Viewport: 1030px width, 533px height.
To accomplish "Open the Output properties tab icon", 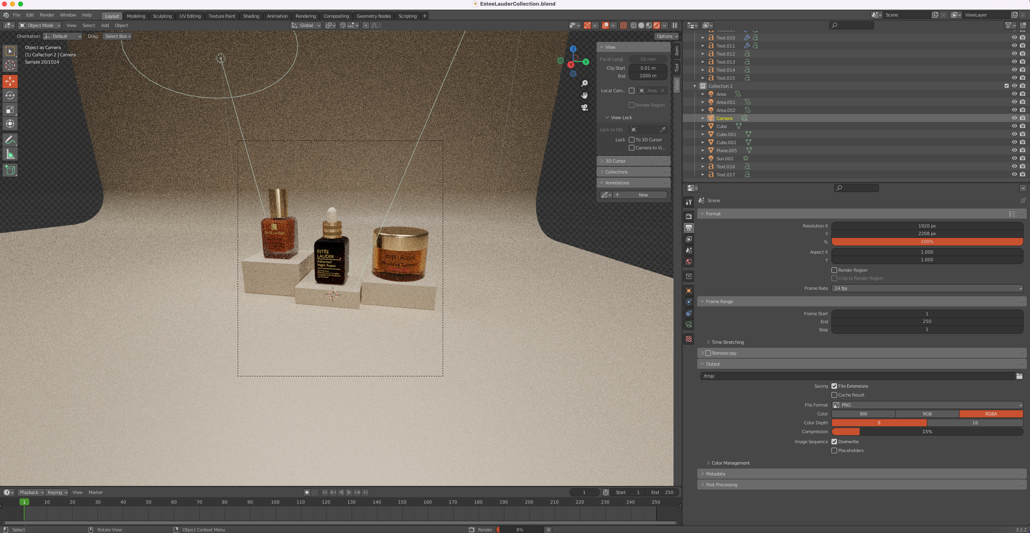I will click(689, 228).
